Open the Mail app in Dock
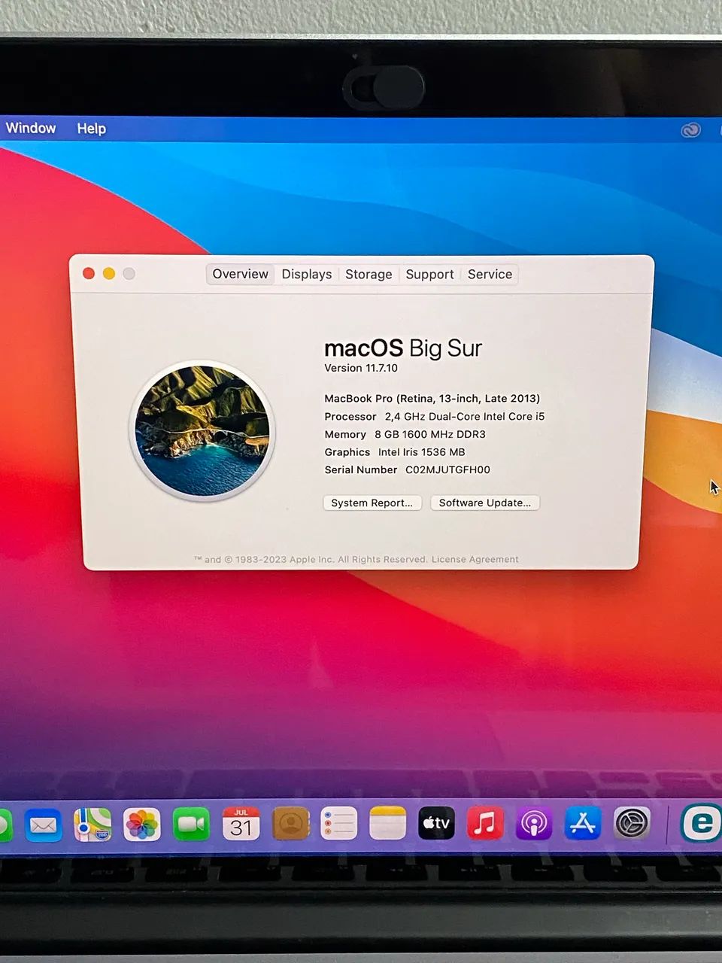722x963 pixels. coord(43,825)
